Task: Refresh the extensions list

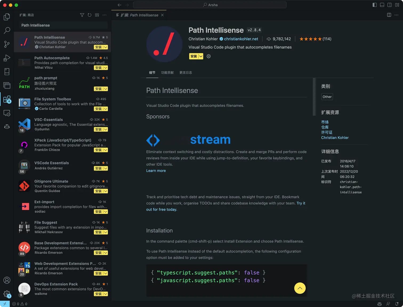Action: [90, 15]
